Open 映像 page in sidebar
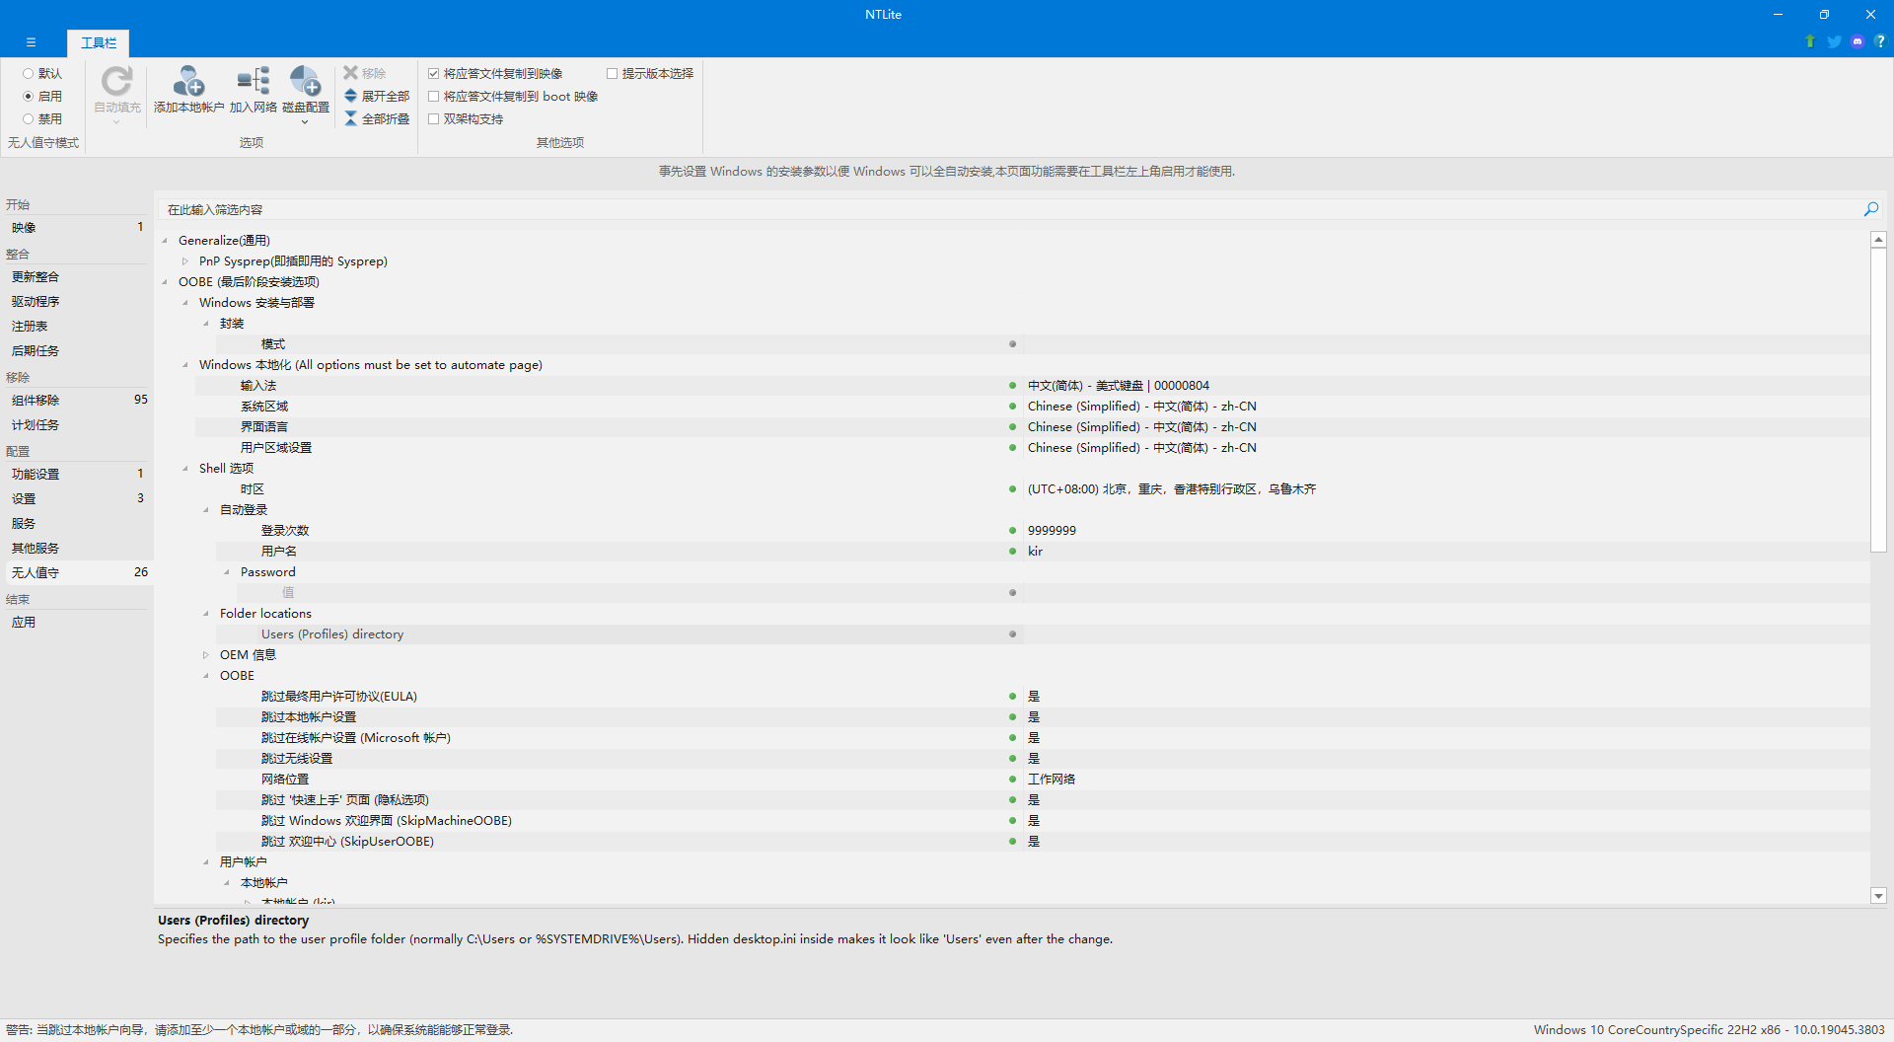Viewport: 1894px width, 1042px height. 77,227
